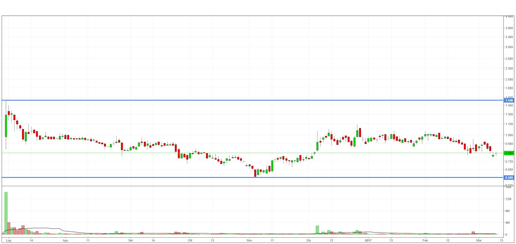Select the blue 0.589 support price label

point(509,178)
